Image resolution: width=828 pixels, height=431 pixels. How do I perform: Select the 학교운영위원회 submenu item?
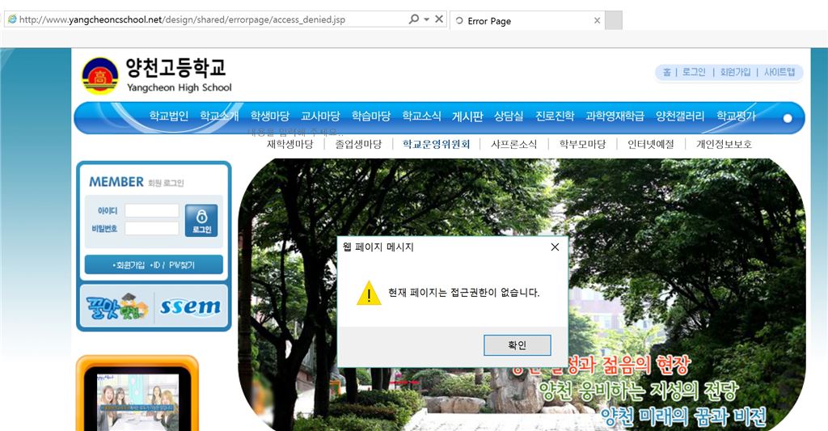436,145
